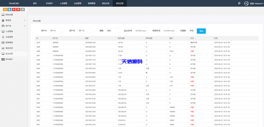The height and width of the screenshot is (127, 264).
Task: Select the 网站设置 content tab
Action: click(37, 21)
